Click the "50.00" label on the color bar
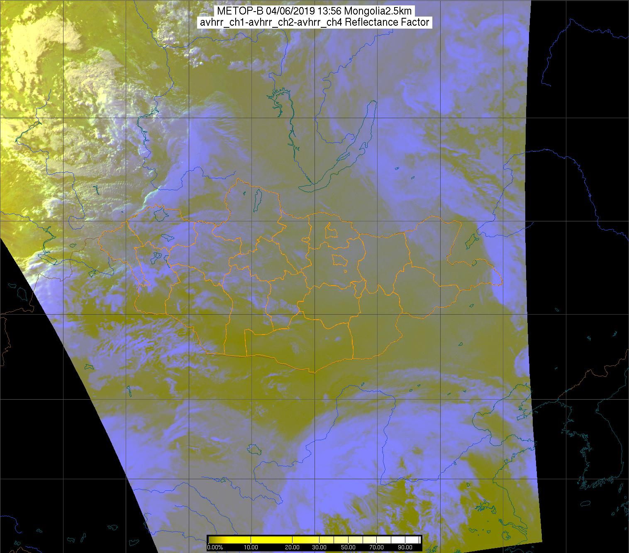This screenshot has height=553, width=629. 348,547
